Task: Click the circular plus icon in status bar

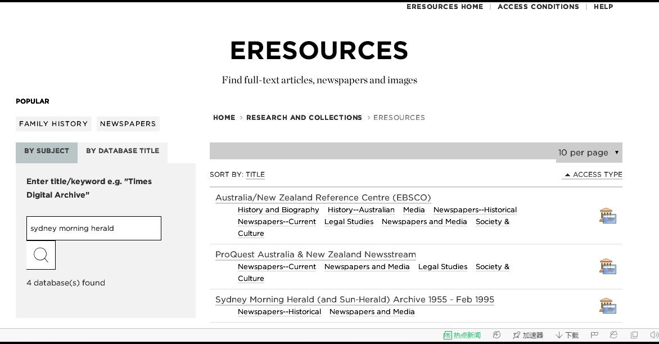Action: 496,335
